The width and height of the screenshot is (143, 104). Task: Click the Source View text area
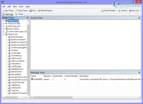point(86,45)
